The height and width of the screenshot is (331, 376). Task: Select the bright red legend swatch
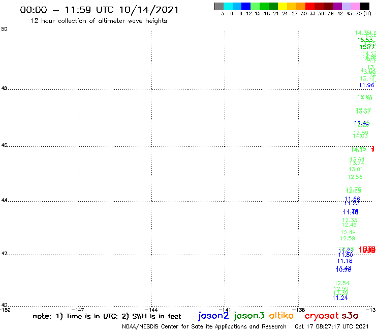(x=310, y=6)
